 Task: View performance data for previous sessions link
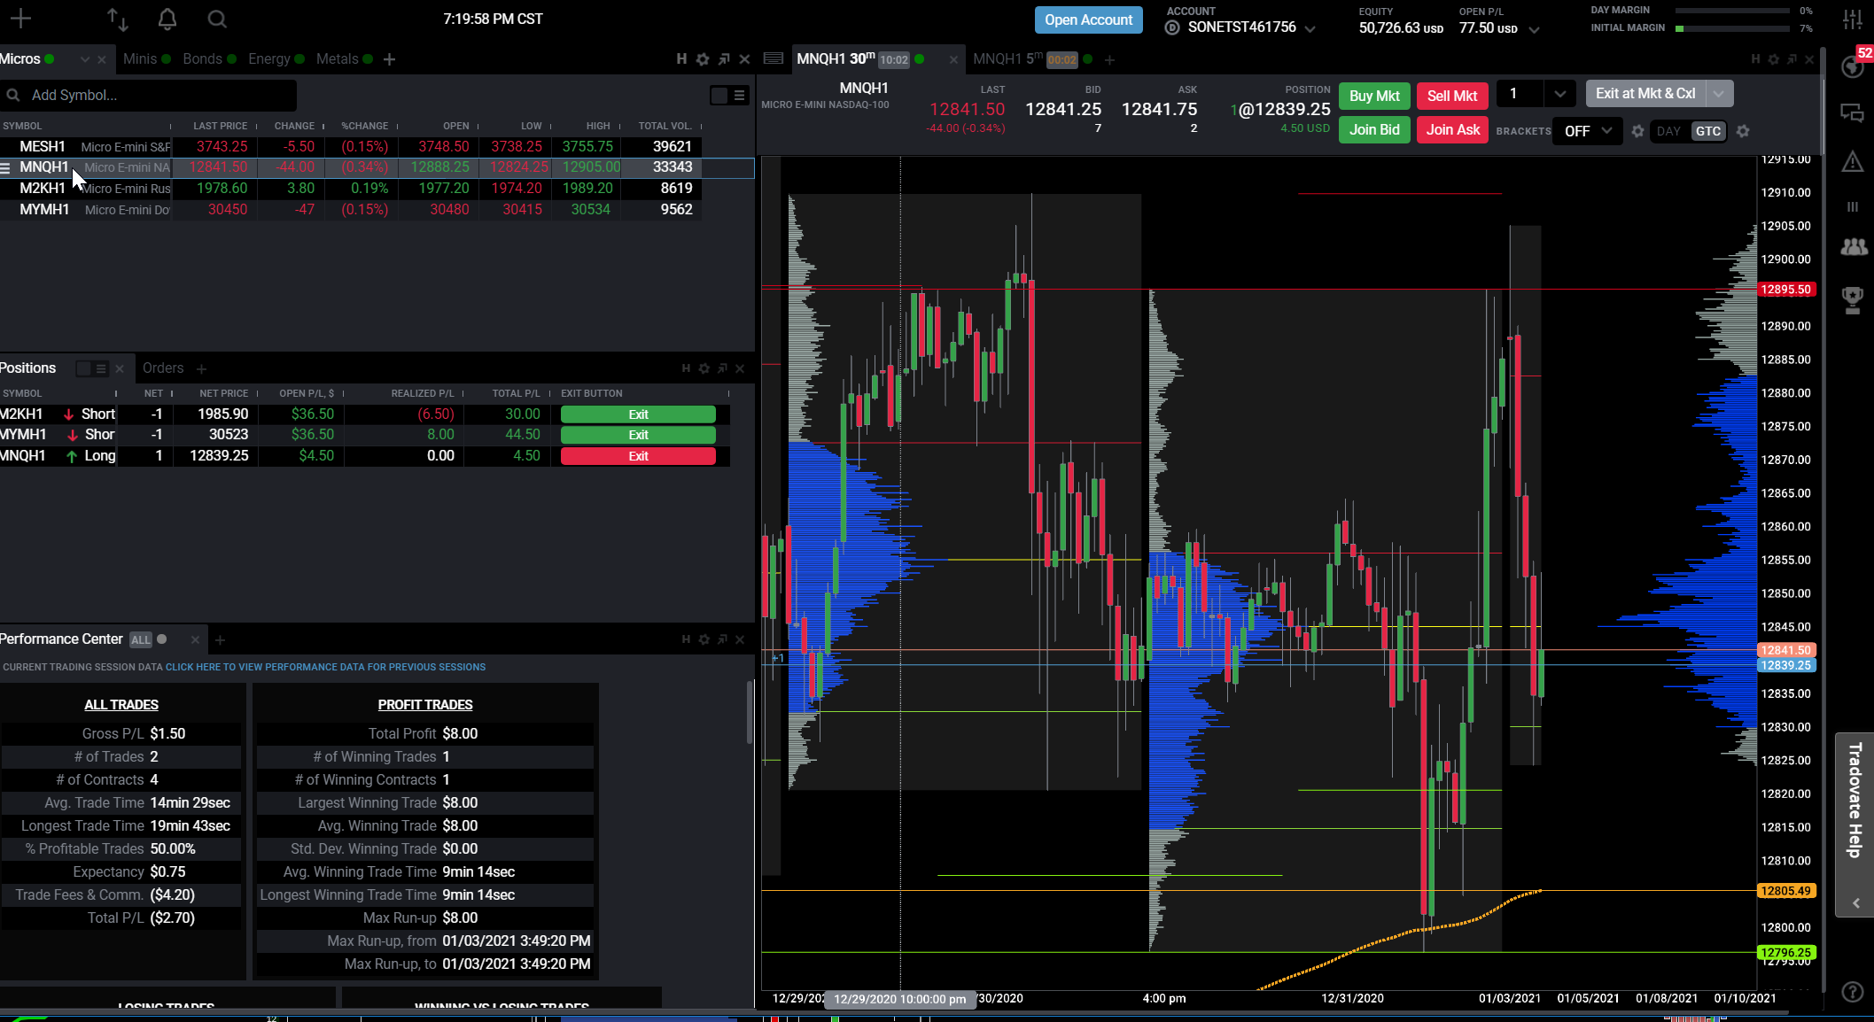coord(325,667)
